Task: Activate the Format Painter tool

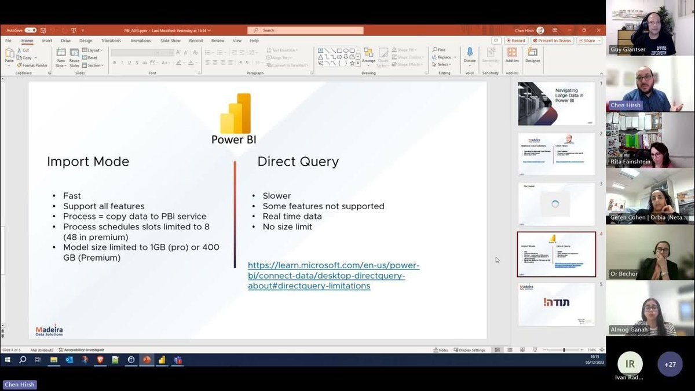Action: click(x=34, y=65)
